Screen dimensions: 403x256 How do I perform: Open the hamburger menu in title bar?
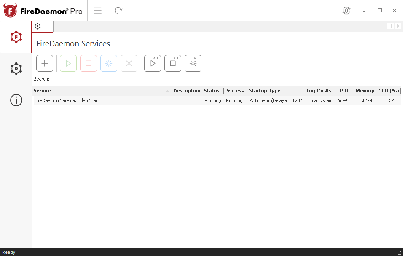(98, 11)
